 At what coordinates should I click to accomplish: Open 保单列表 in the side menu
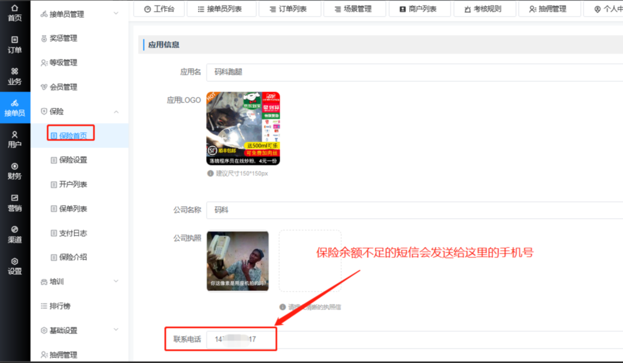pos(73,209)
